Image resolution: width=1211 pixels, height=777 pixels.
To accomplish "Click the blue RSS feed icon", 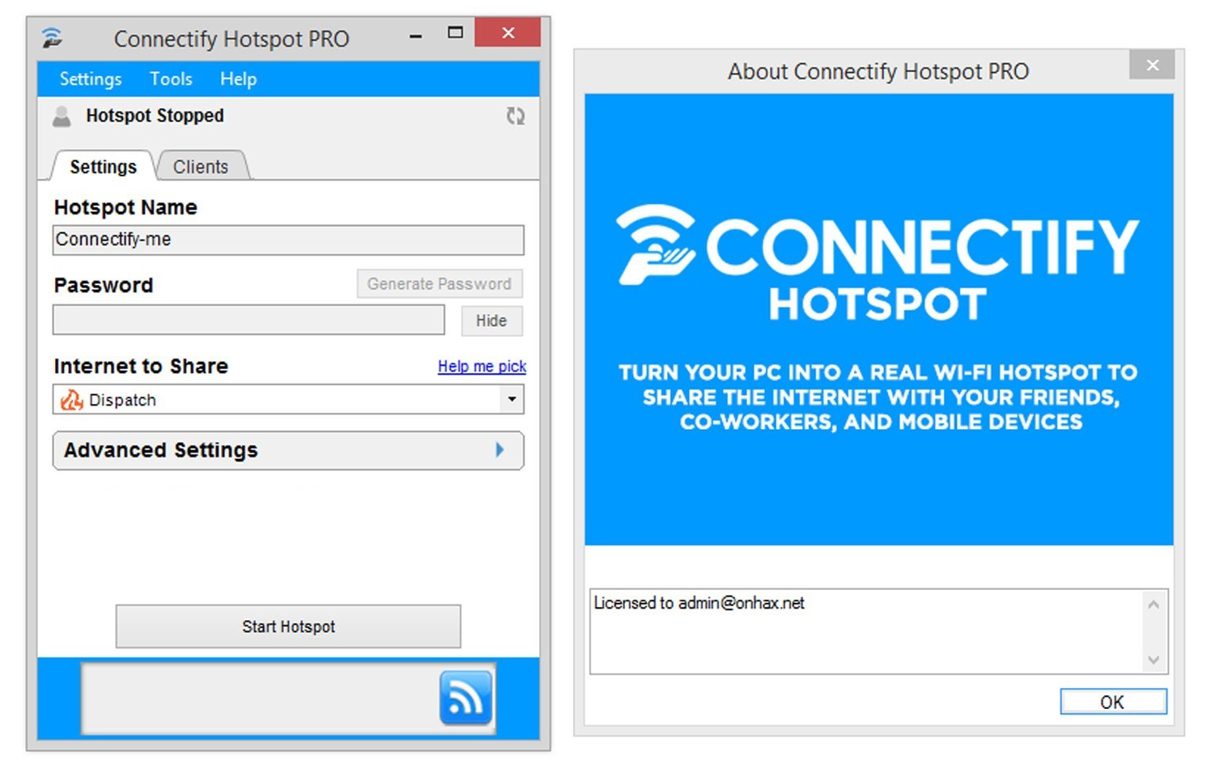I will pos(465,697).
